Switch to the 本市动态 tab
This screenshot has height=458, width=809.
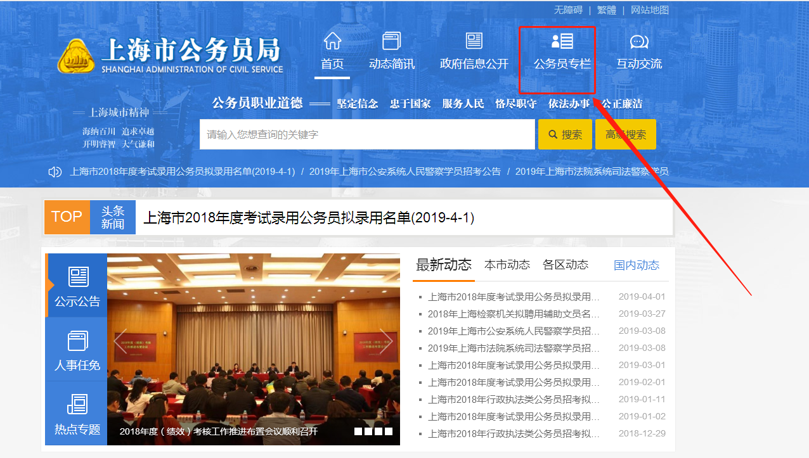(x=507, y=265)
